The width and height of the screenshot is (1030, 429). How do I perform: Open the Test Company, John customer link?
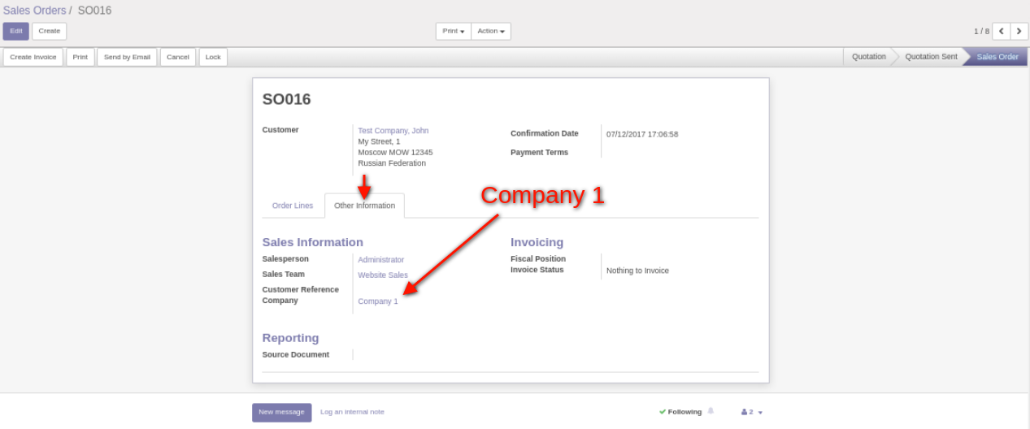(x=393, y=131)
